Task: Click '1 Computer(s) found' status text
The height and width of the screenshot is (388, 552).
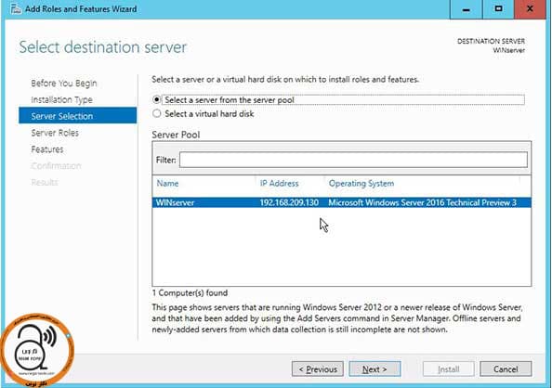Action: (x=190, y=292)
